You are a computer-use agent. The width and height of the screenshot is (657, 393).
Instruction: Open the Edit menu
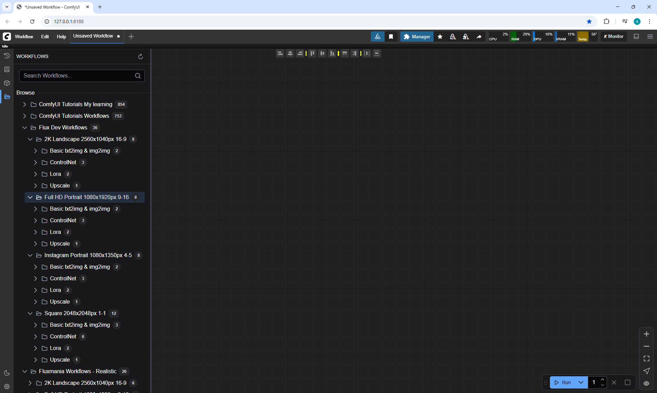[x=45, y=37]
